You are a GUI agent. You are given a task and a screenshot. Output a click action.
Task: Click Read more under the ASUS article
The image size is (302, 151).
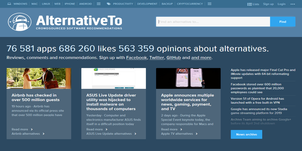click(95, 129)
